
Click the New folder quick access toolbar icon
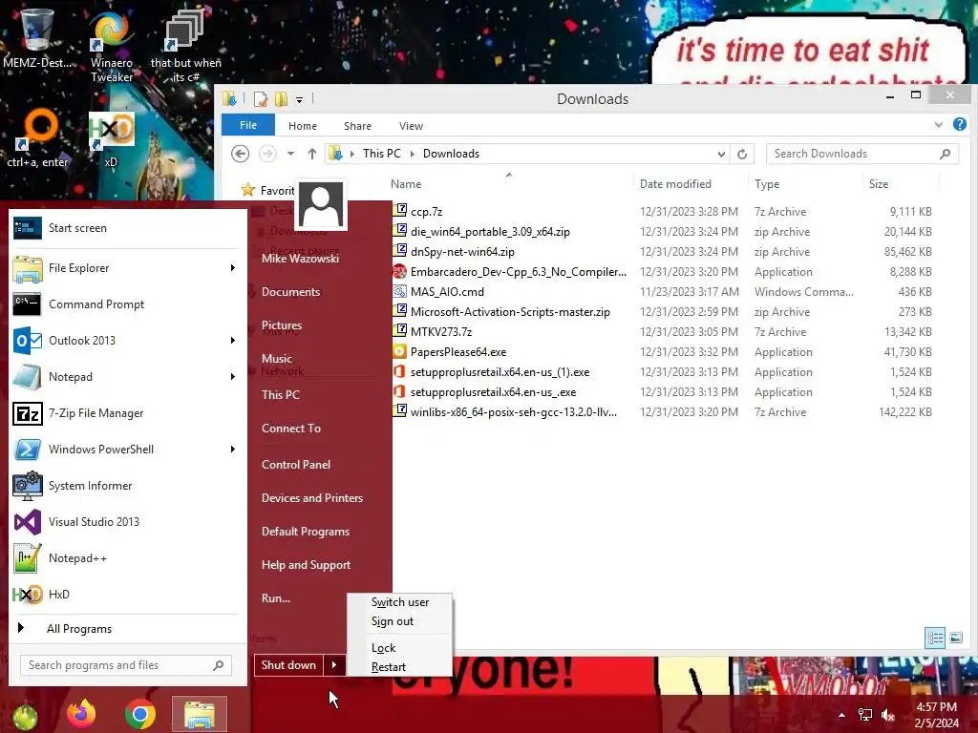click(282, 98)
